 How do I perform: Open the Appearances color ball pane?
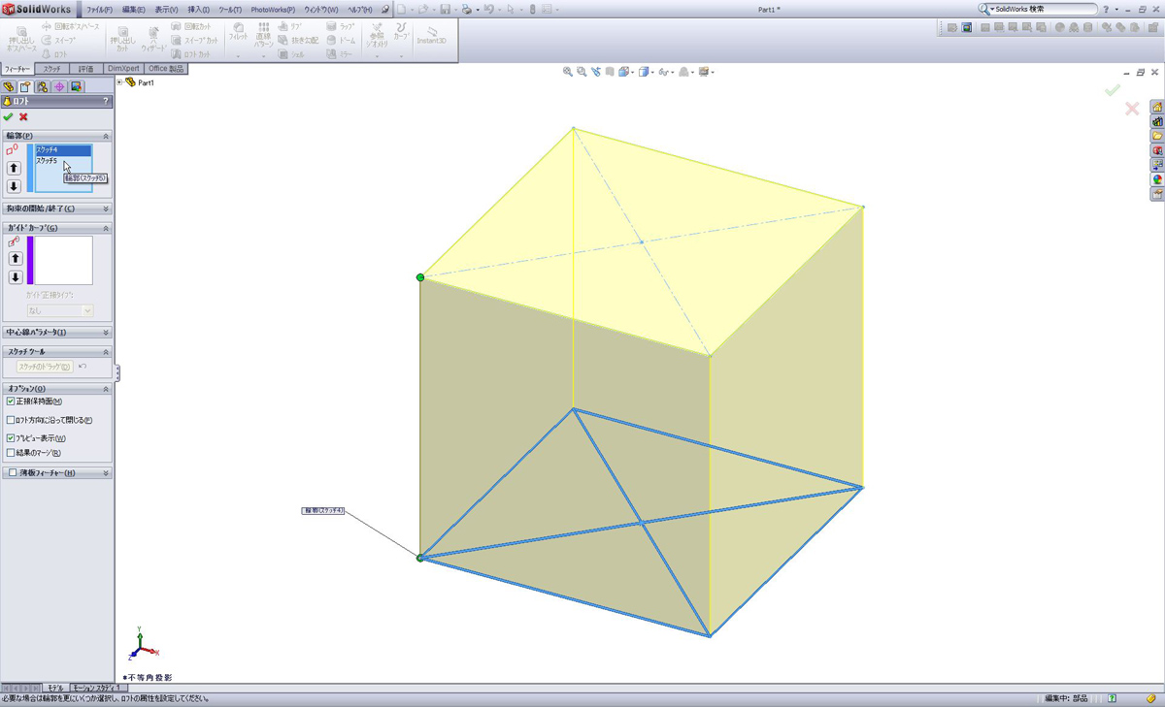coord(1157,179)
